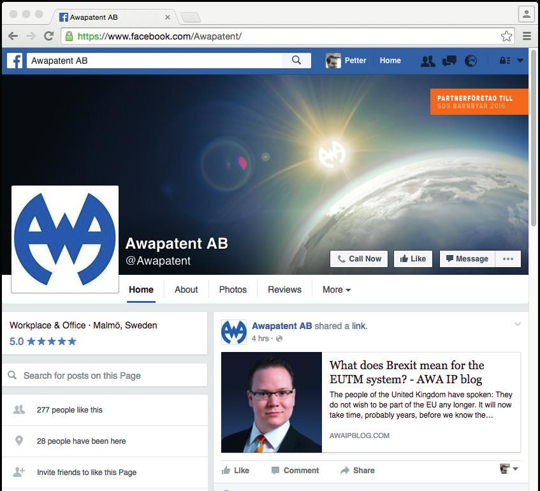Click Workplace & Office category text
The height and width of the screenshot is (491, 540).
click(x=48, y=325)
